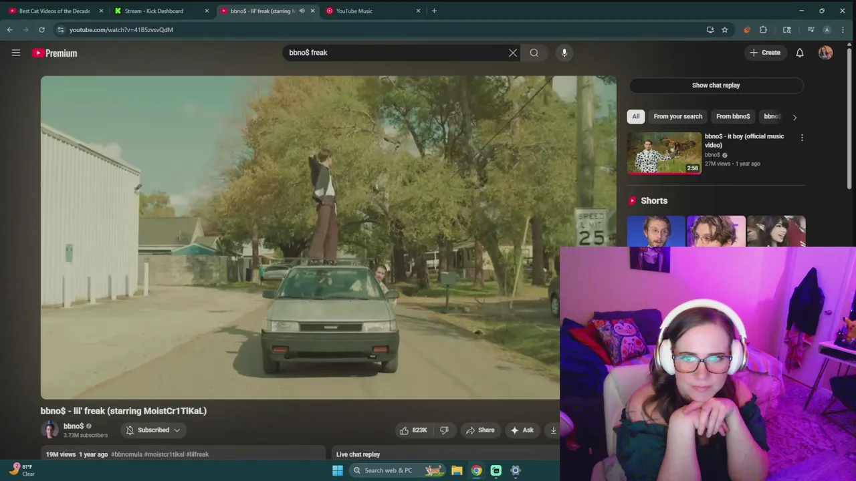This screenshot has width=856, height=481.
Task: Mute the bbno$ lil' freak tab audio
Action: (x=302, y=11)
